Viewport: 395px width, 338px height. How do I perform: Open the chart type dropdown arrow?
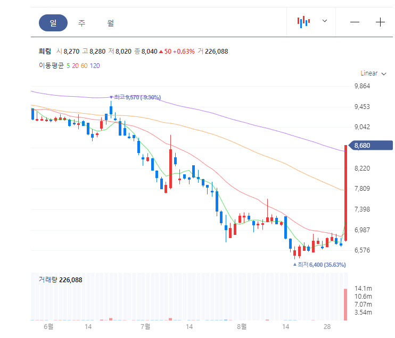coord(325,21)
